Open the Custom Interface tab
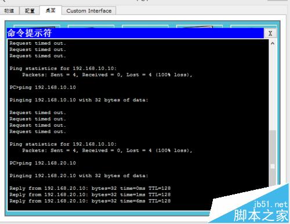Screen dimensions: 290x224 pyautogui.click(x=89, y=11)
